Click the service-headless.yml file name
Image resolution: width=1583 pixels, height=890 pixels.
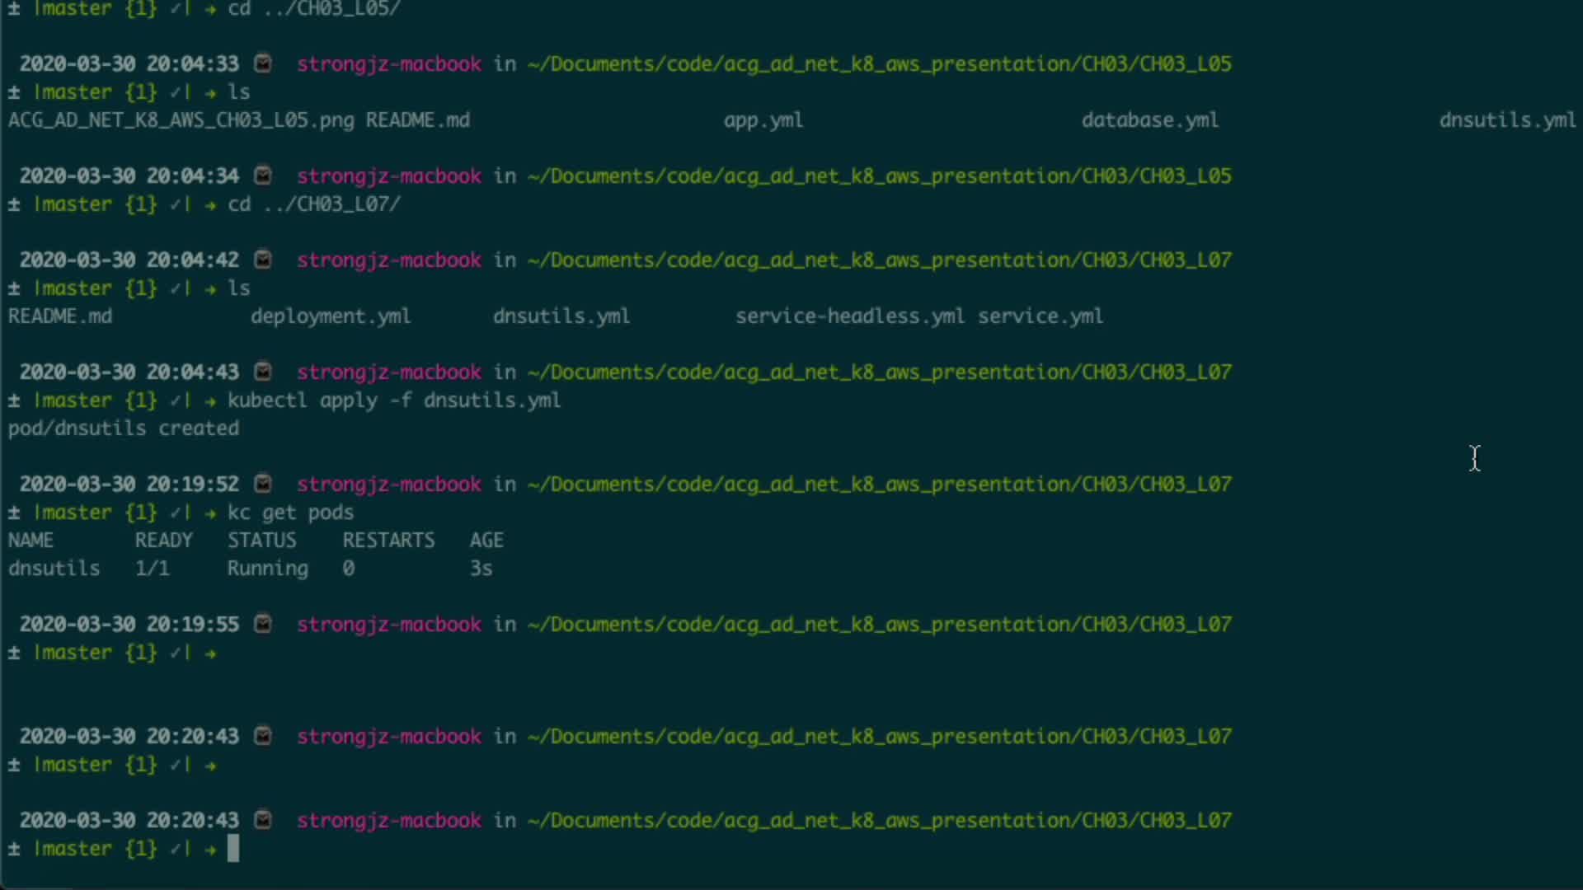849,316
